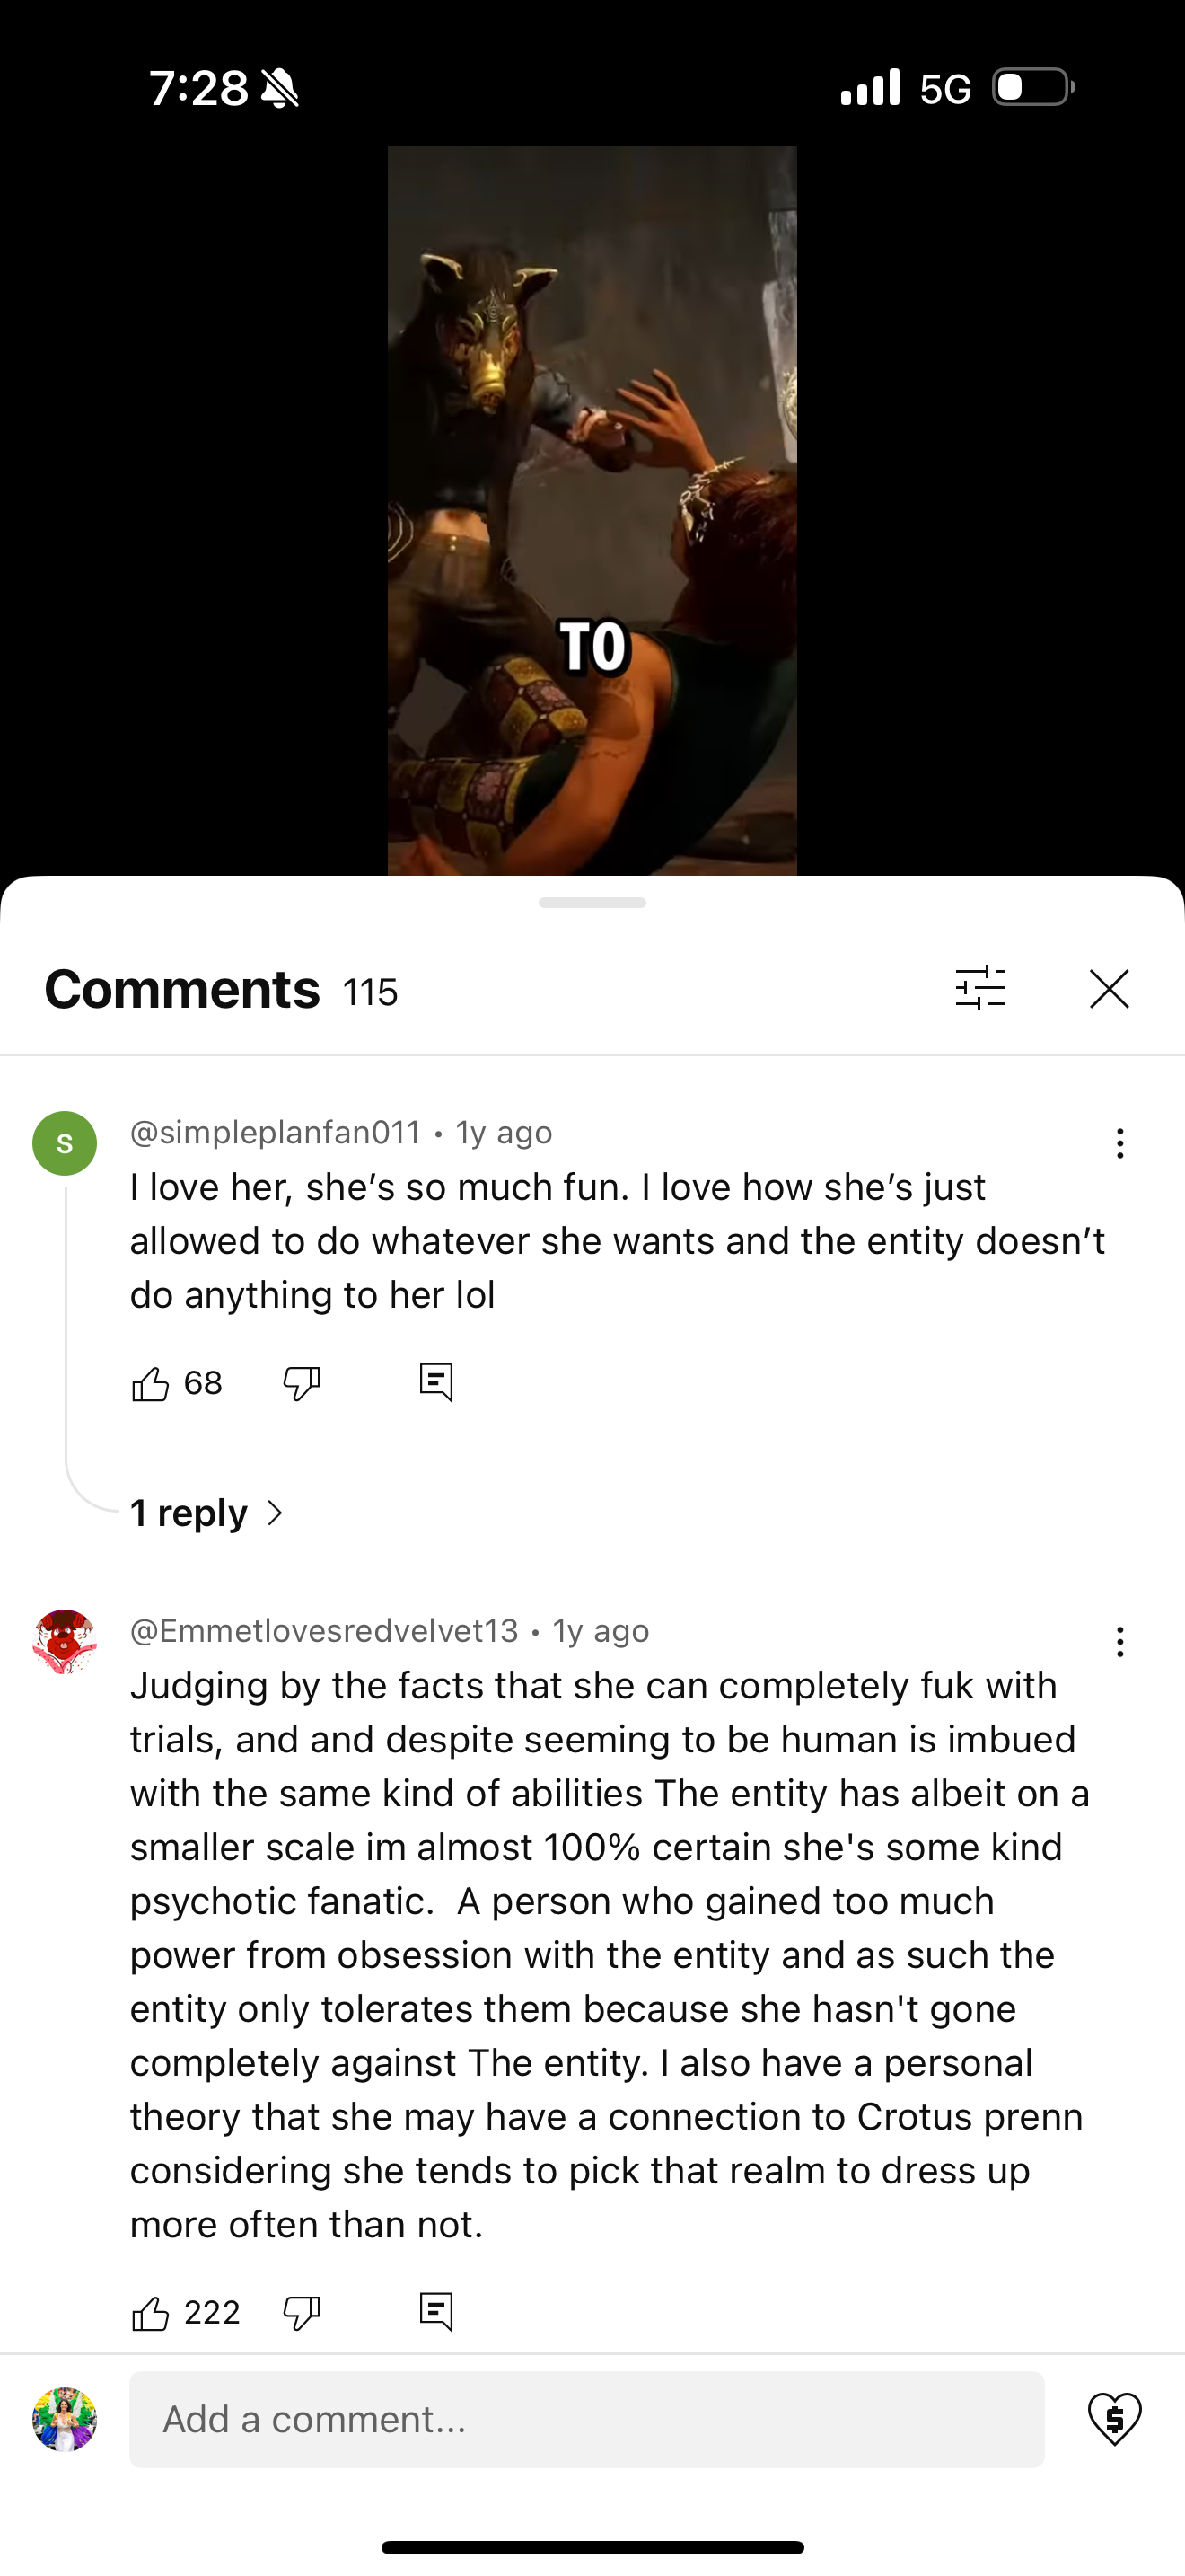Like the simpleplanfan011 comment
This screenshot has width=1185, height=2576.
(x=151, y=1384)
